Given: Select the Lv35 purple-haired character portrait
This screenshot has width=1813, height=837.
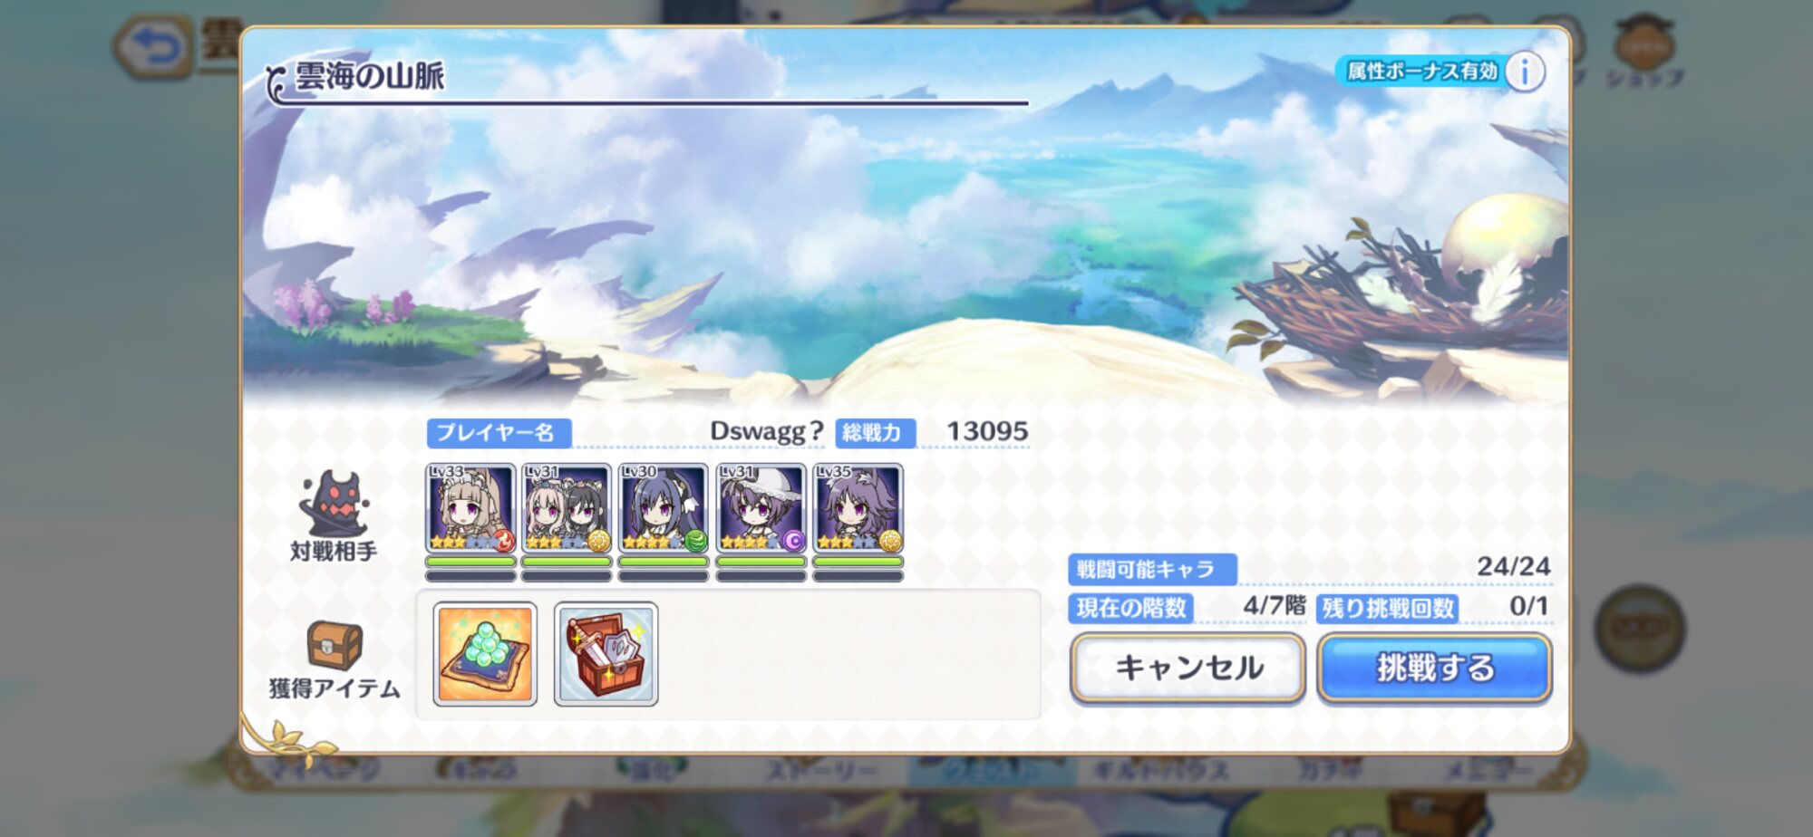Looking at the screenshot, I should pyautogui.click(x=858, y=508).
